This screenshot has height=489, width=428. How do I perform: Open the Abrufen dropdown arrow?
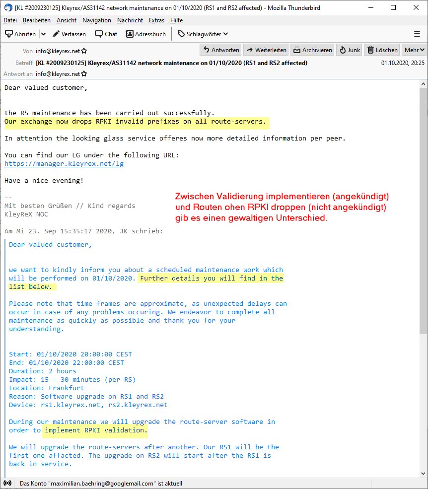pyautogui.click(x=43, y=34)
